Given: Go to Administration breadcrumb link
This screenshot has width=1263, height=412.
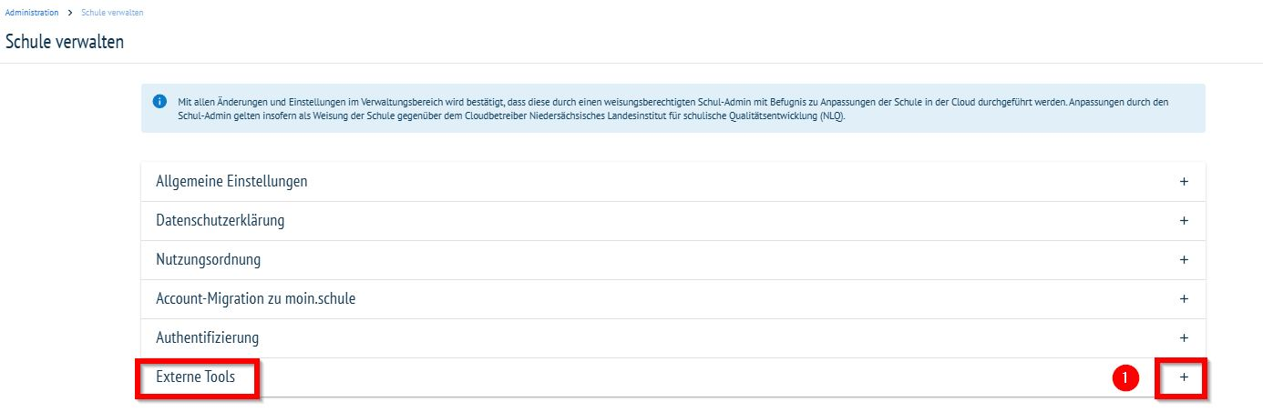Looking at the screenshot, I should (32, 13).
